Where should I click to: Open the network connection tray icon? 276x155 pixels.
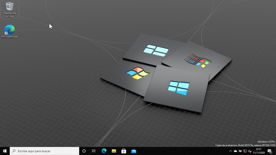pyautogui.click(x=245, y=151)
